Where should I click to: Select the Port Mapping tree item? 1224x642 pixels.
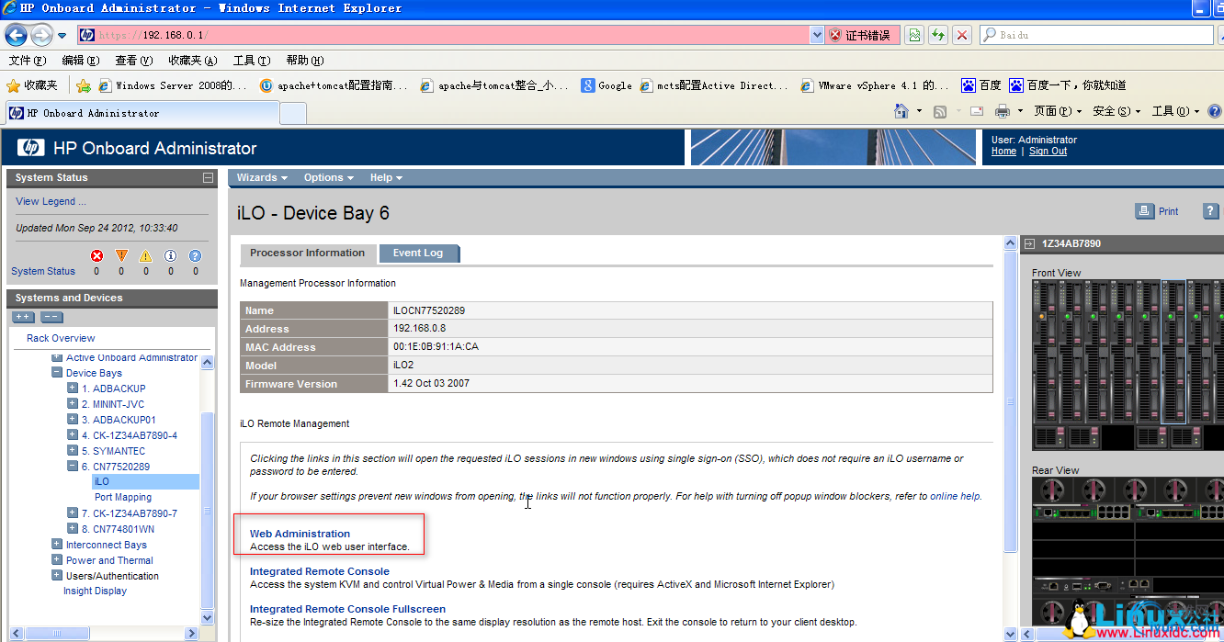[x=123, y=497]
